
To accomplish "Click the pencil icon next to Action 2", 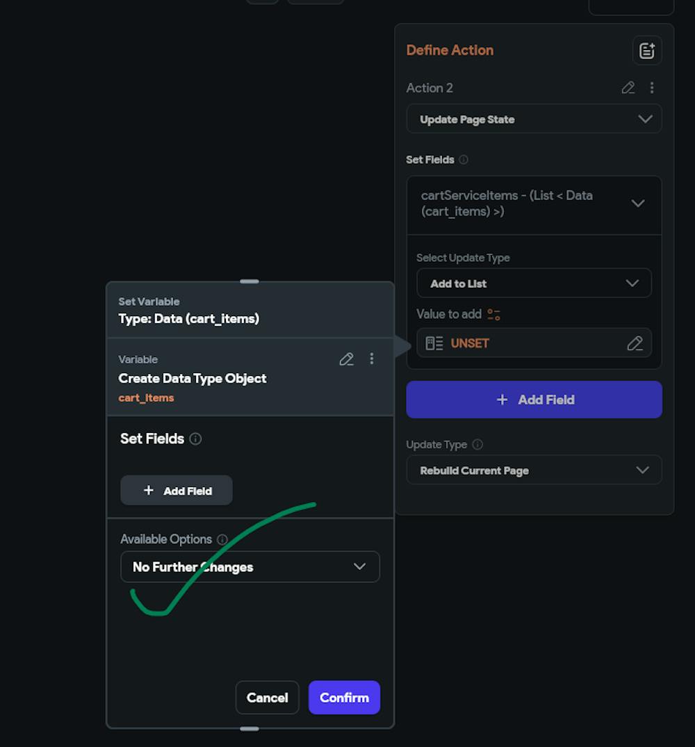I will (x=628, y=88).
